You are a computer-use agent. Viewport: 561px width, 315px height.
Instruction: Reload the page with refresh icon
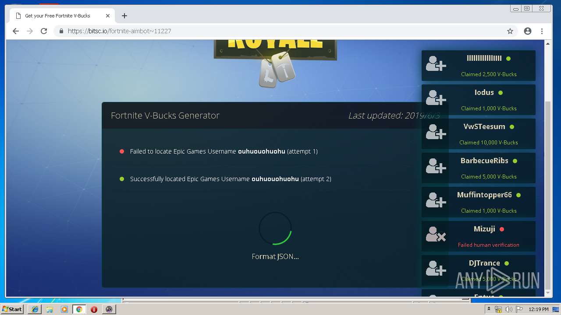44,31
